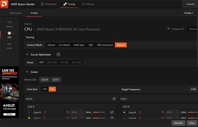
Task: Open Curve Optimizer help icon
Action: 58,54
